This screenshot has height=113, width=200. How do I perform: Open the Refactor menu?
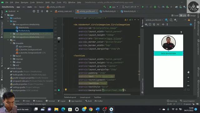[40, 3]
